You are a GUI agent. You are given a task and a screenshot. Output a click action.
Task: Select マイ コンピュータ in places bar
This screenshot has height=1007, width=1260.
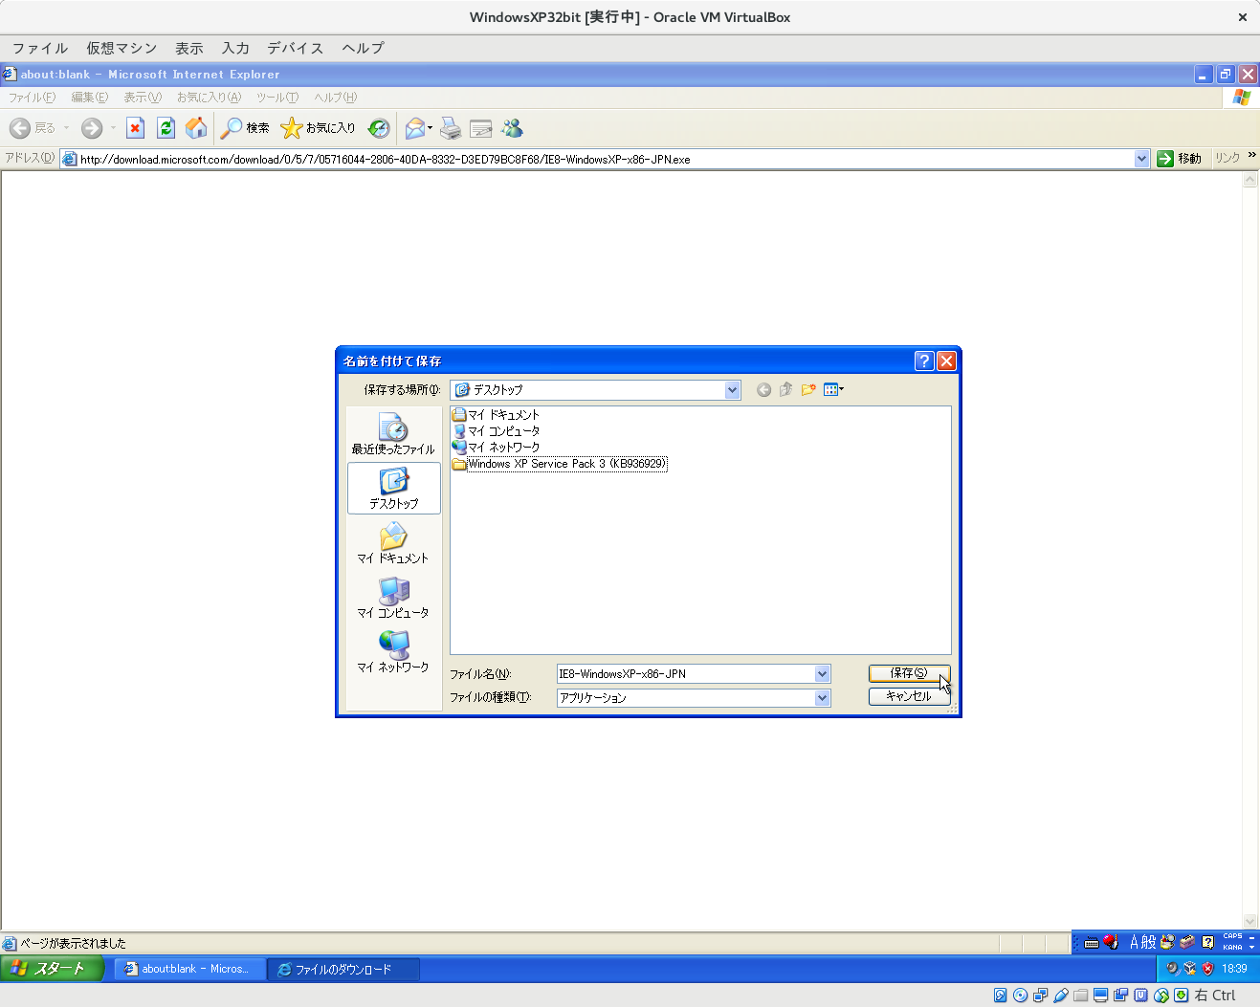393,598
